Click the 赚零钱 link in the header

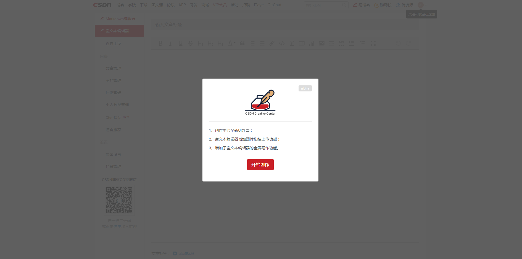tap(383, 5)
